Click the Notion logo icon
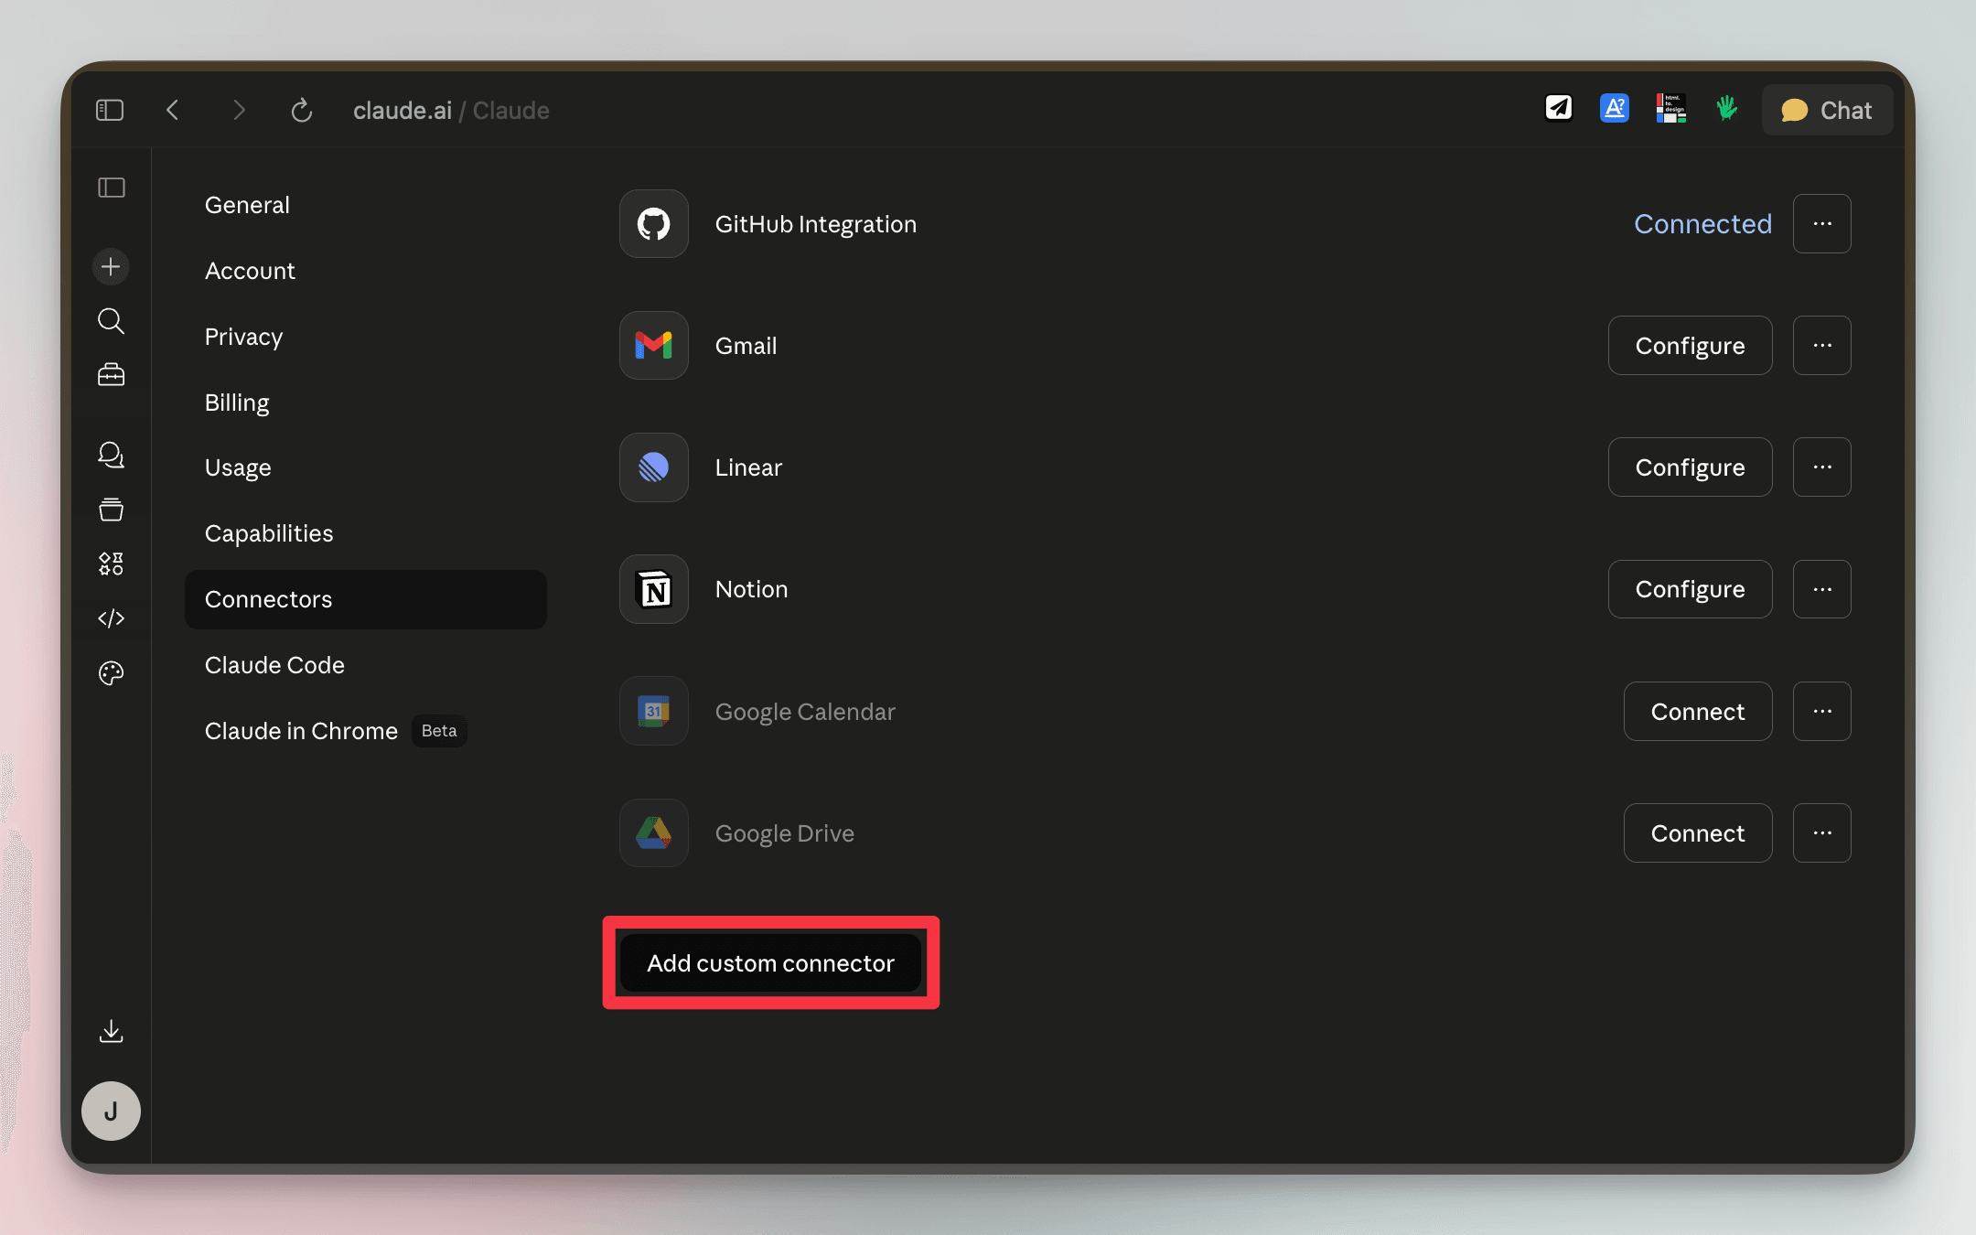The width and height of the screenshot is (1976, 1235). [654, 589]
